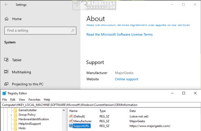The image size is (201, 131).
Task: Click the SupportURL value string icon
Action: pos(71,126)
